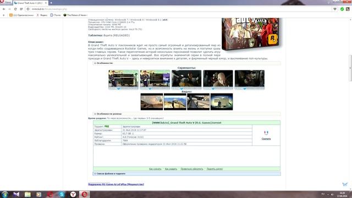The width and height of the screenshot is (352, 198).
Task: Open the media player taskbar icon
Action: pos(39,194)
